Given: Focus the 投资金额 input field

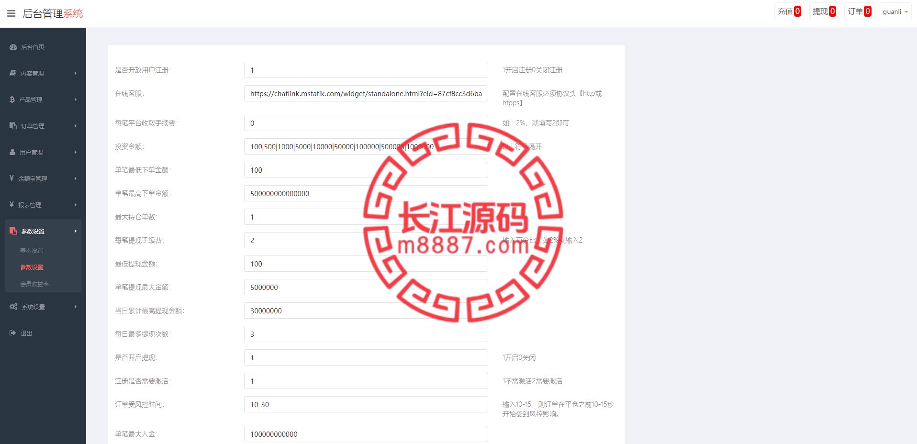Looking at the screenshot, I should pyautogui.click(x=366, y=146).
